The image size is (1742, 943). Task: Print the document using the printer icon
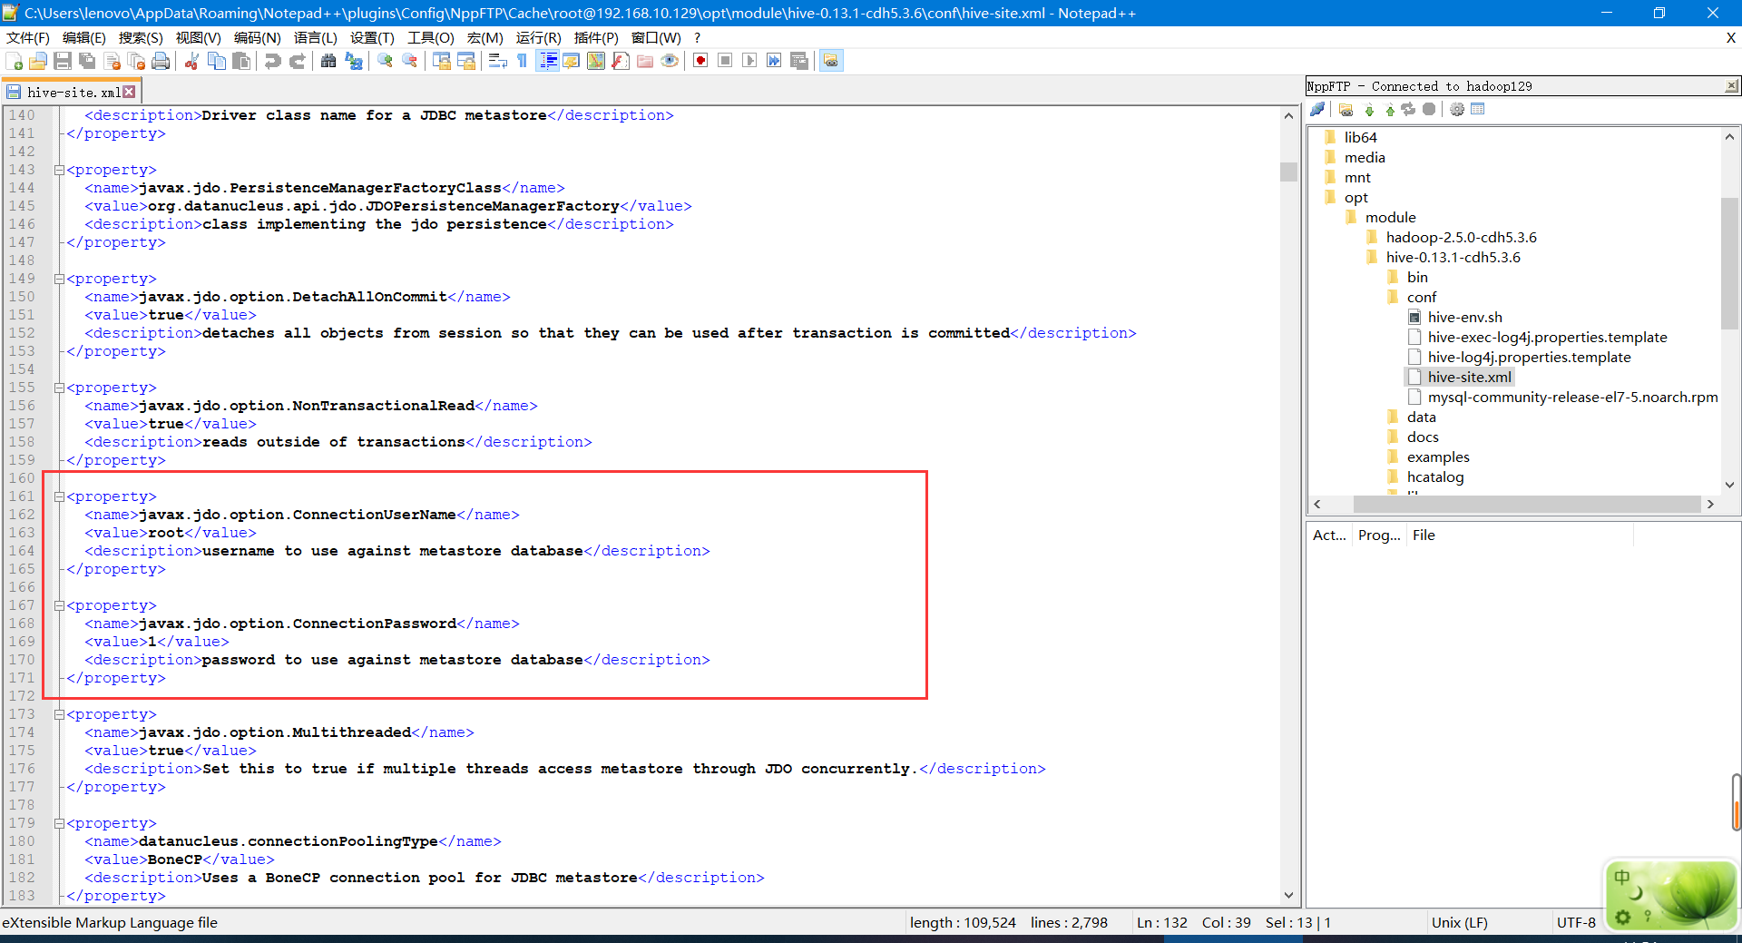click(x=161, y=61)
